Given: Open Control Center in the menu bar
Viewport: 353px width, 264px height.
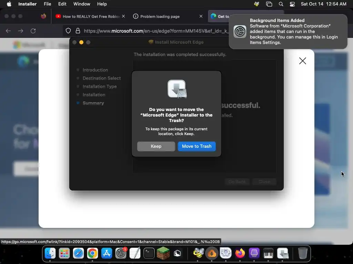Looking at the screenshot, I should pos(292,4).
